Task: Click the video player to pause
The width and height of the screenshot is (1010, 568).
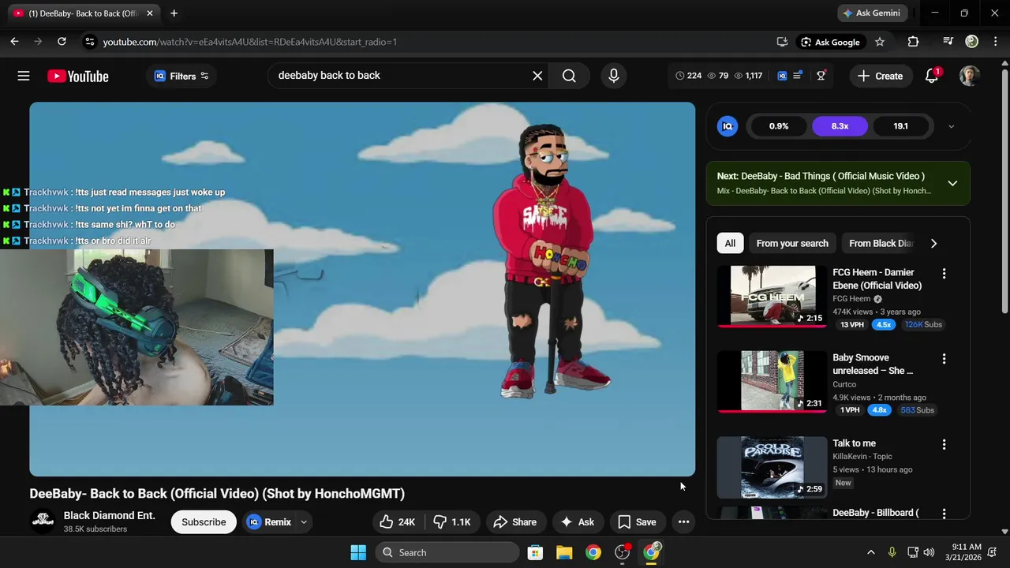Action: click(x=362, y=289)
